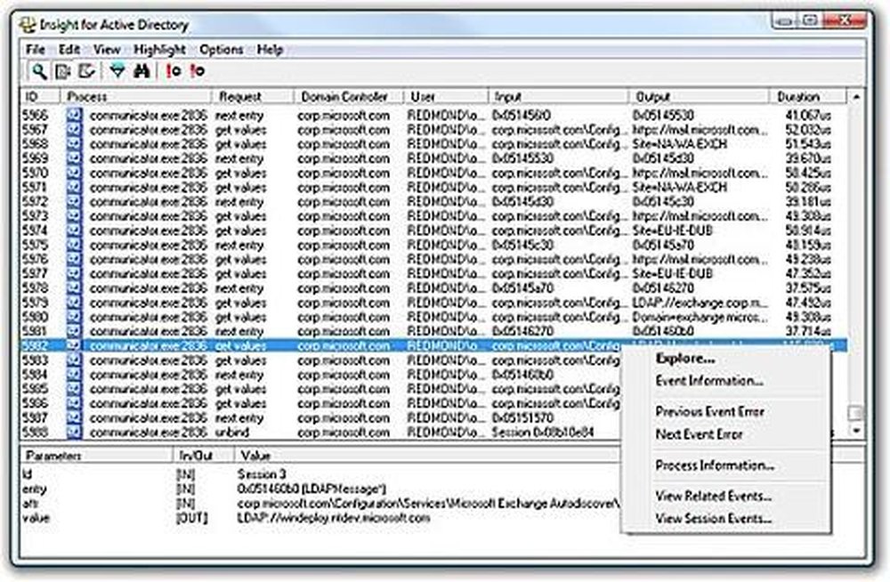Click the event list scrollbar up arrow

(x=856, y=97)
